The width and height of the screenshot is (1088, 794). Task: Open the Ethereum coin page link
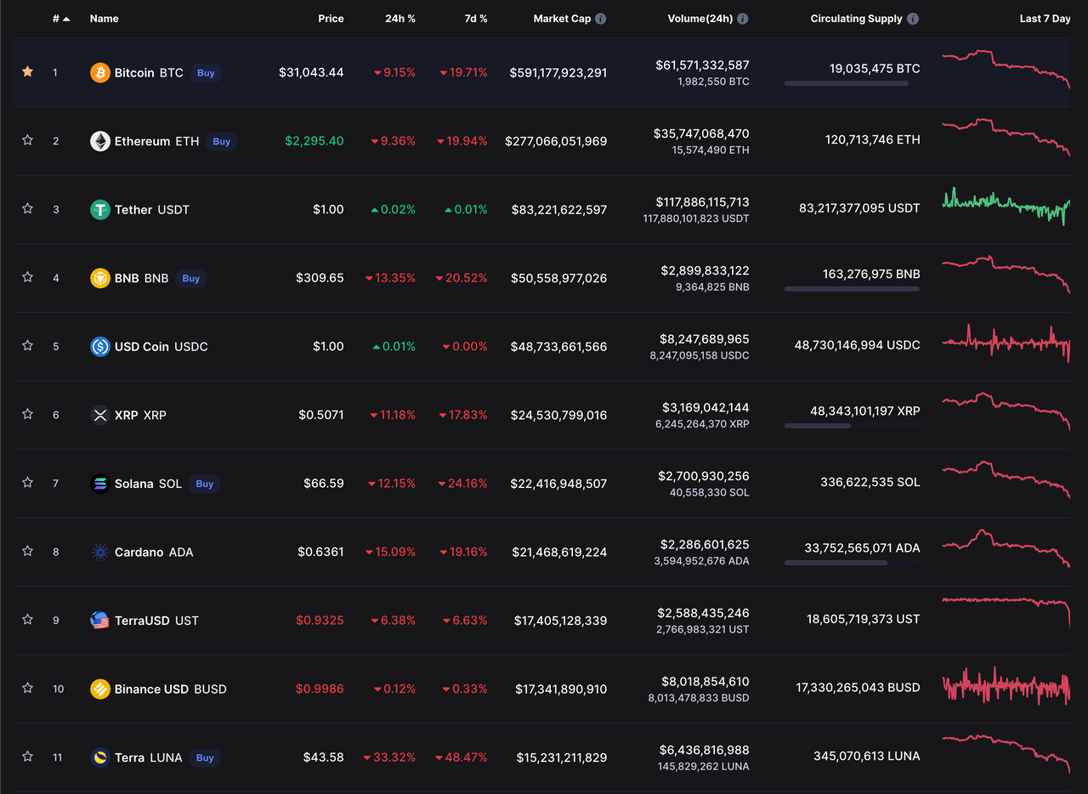click(156, 141)
